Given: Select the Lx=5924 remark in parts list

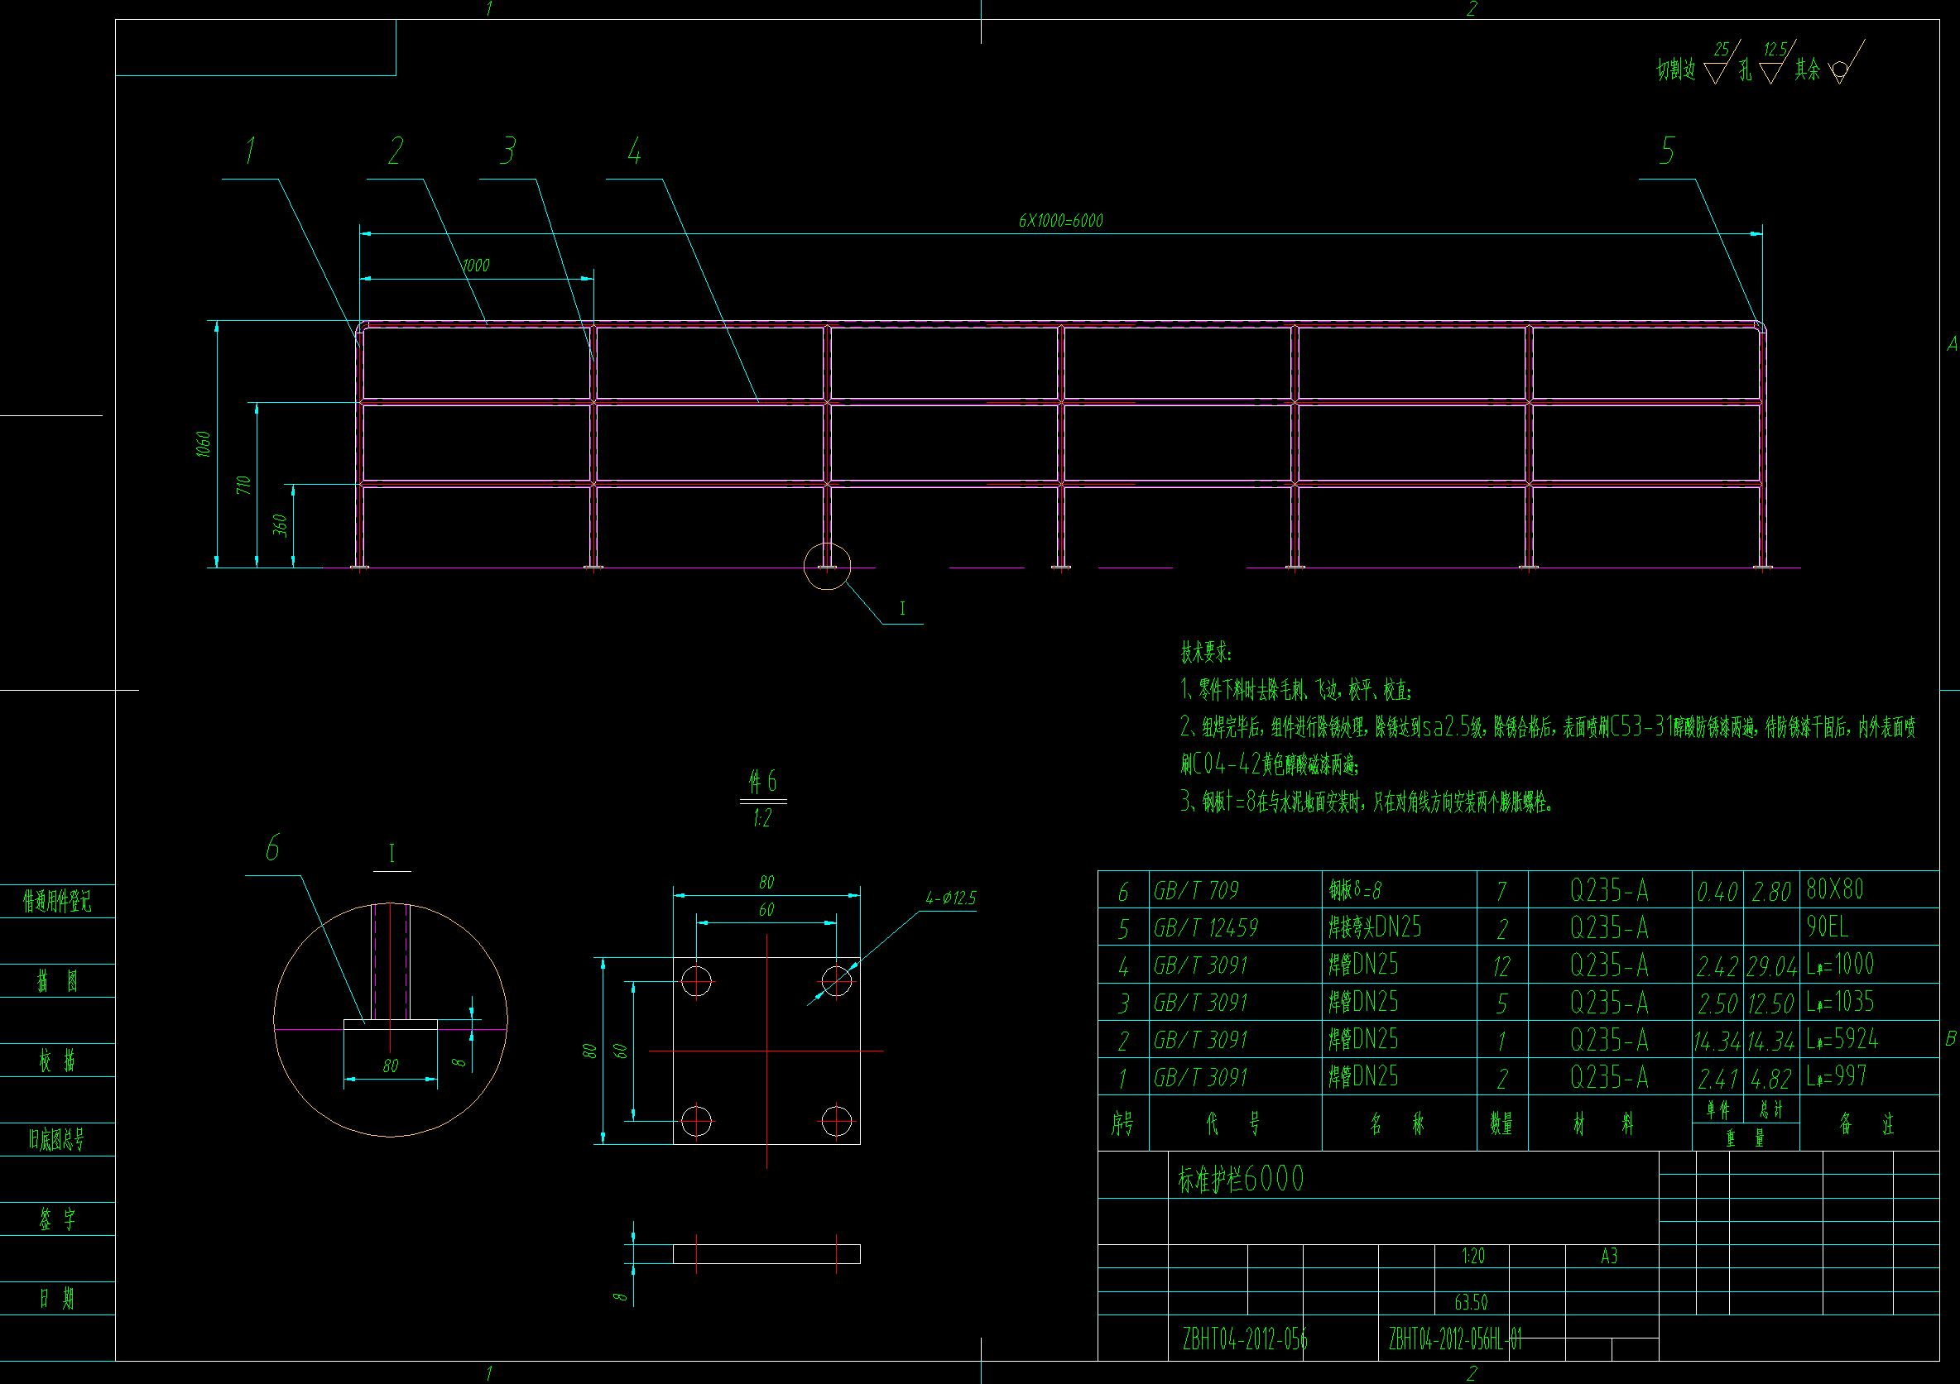Looking at the screenshot, I should coord(1842,1039).
